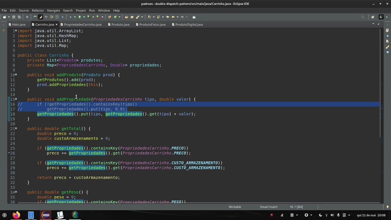Close the Carrinho.java editor tab

click(x=57, y=24)
